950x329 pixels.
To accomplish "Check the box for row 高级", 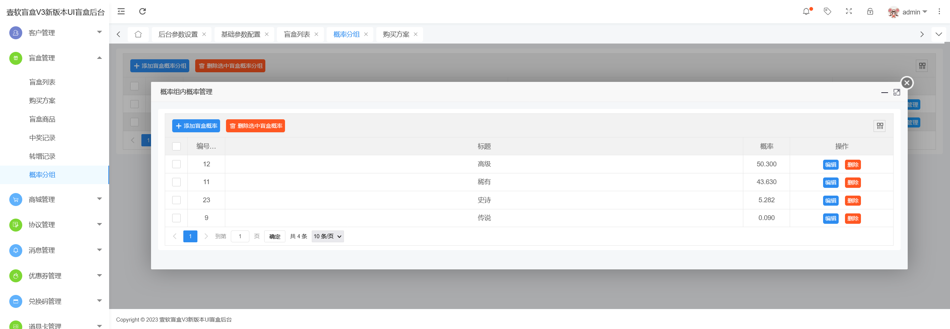I will tap(177, 164).
